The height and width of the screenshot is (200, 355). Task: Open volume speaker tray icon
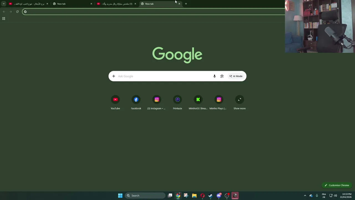coord(335,196)
